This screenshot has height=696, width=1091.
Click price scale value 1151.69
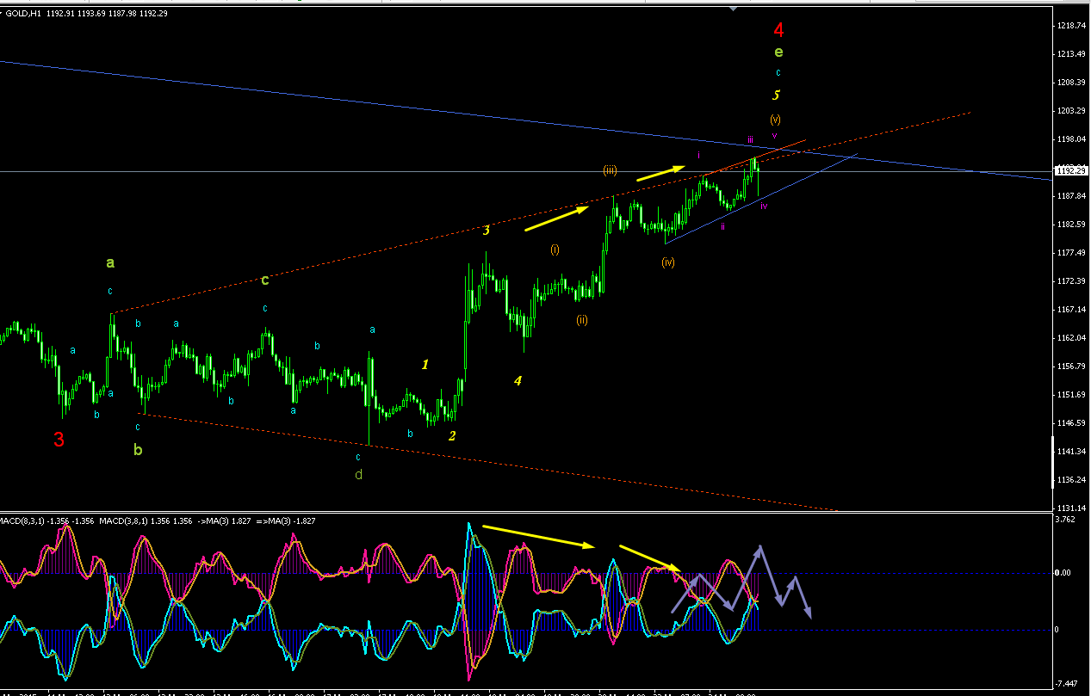(x=1069, y=395)
